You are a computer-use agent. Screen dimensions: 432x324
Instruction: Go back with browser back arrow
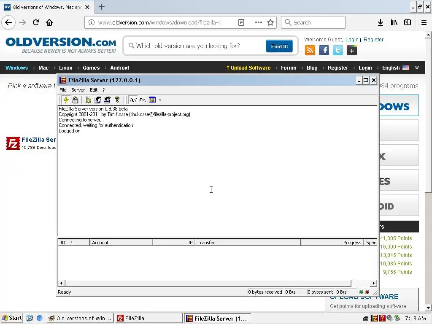click(x=8, y=22)
